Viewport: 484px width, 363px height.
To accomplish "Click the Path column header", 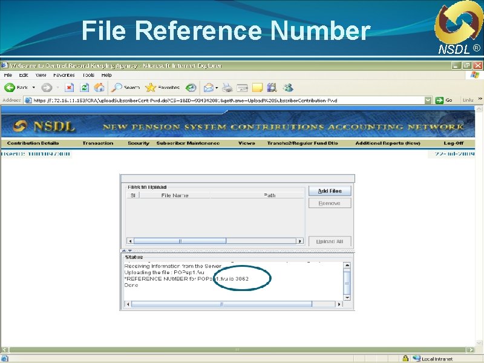I will [270, 195].
